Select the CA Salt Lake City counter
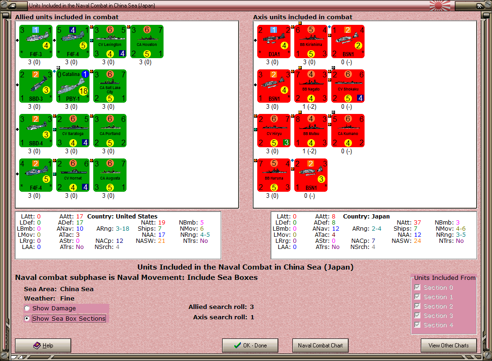The height and width of the screenshot is (361, 492). point(110,86)
